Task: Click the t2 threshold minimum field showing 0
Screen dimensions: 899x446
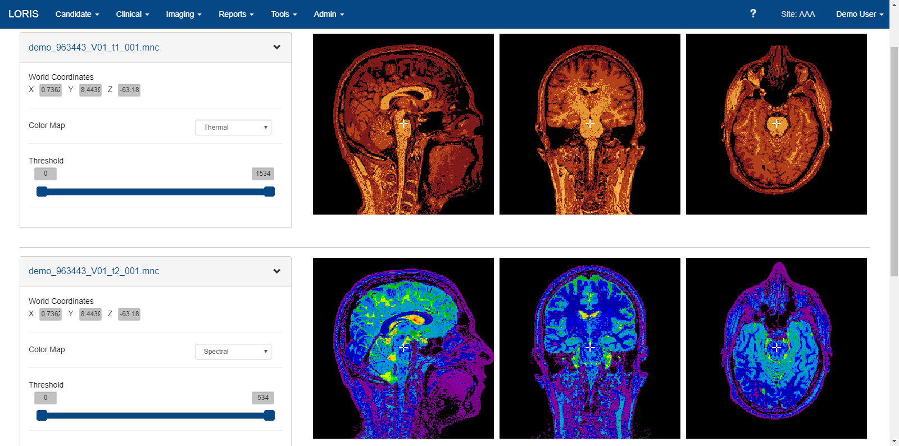Action: tap(46, 398)
